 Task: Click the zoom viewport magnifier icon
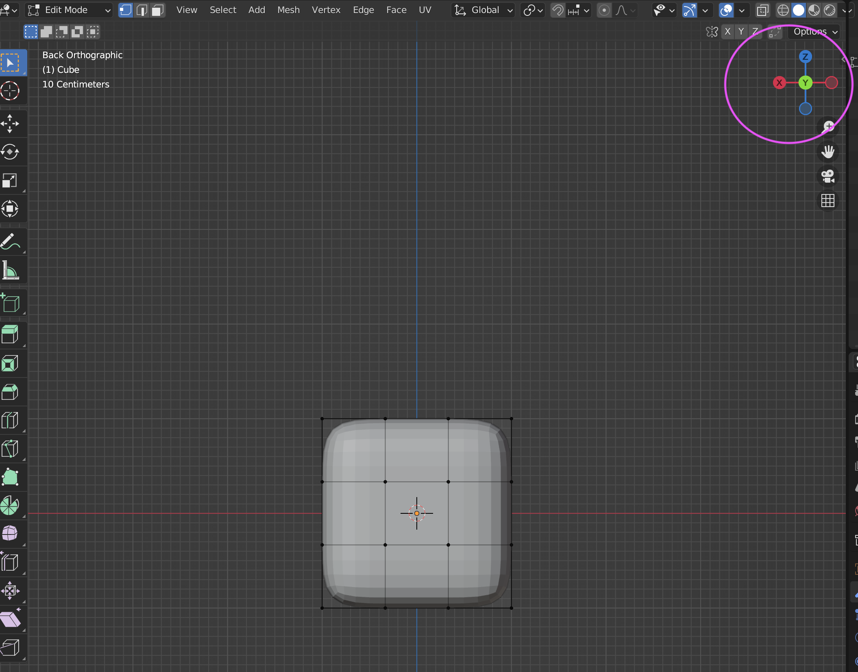[828, 127]
